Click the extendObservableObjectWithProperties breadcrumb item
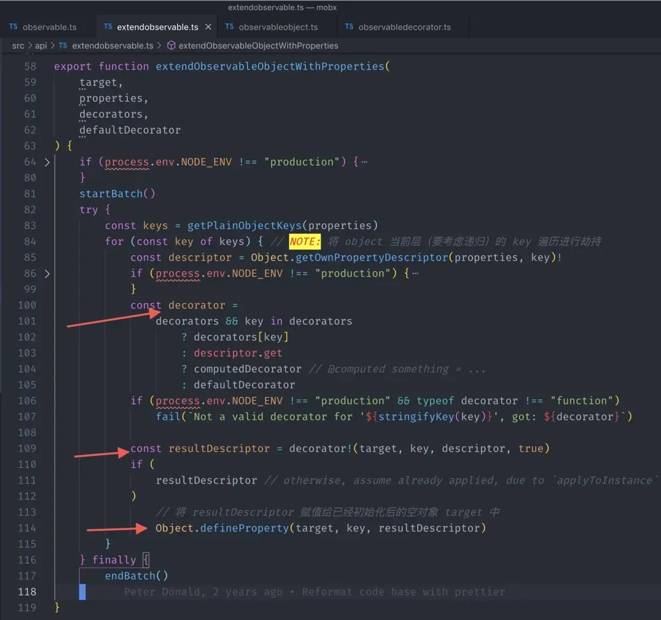This screenshot has width=661, height=620. (x=258, y=46)
